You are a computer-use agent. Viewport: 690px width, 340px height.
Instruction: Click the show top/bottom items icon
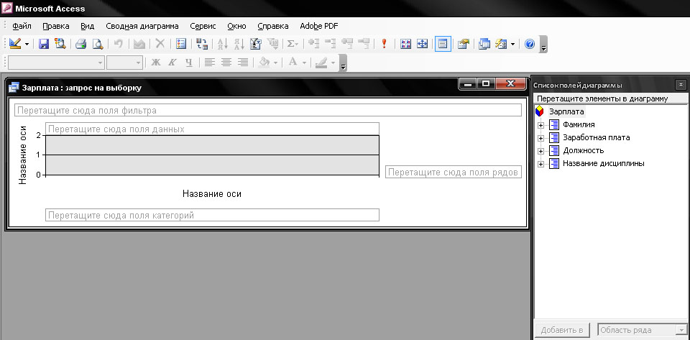point(272,44)
